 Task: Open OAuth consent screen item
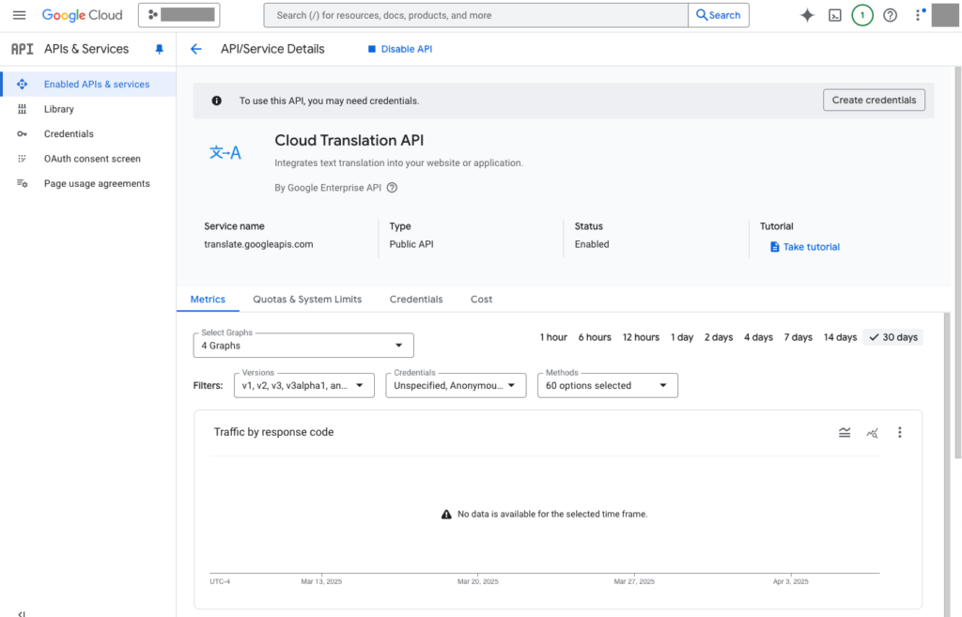pyautogui.click(x=87, y=159)
